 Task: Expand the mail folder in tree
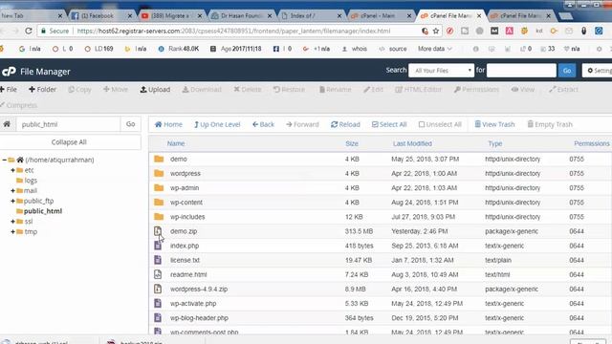pyautogui.click(x=12, y=191)
